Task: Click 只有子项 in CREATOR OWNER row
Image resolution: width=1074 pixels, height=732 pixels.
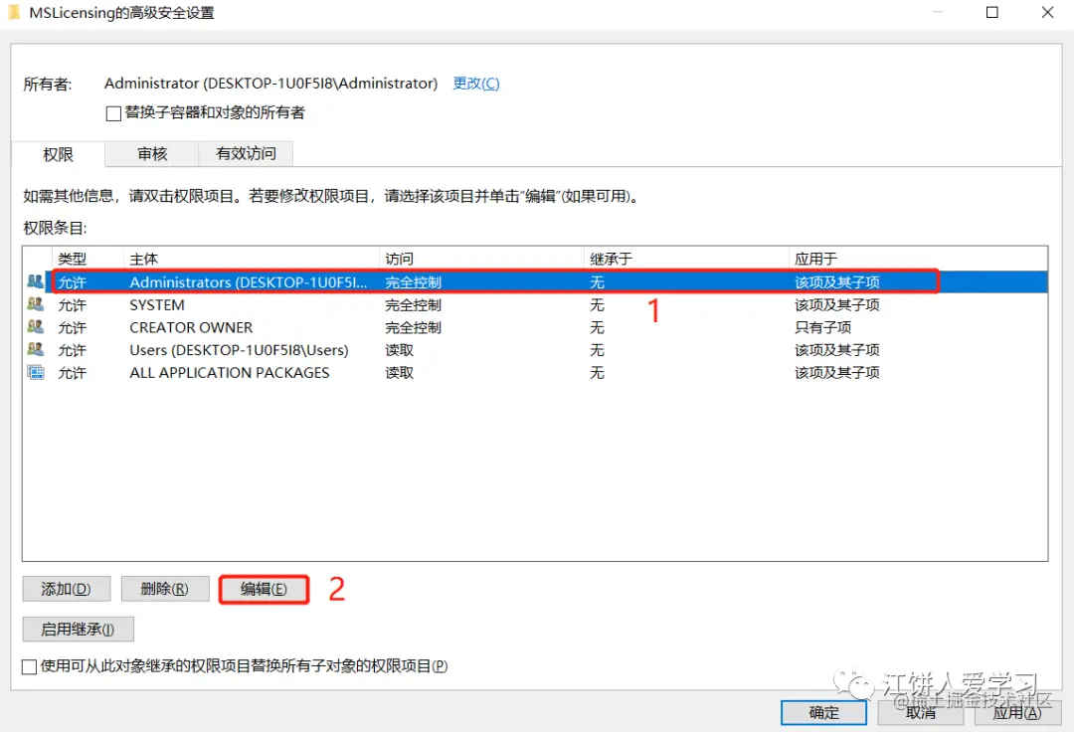Action: (x=822, y=327)
